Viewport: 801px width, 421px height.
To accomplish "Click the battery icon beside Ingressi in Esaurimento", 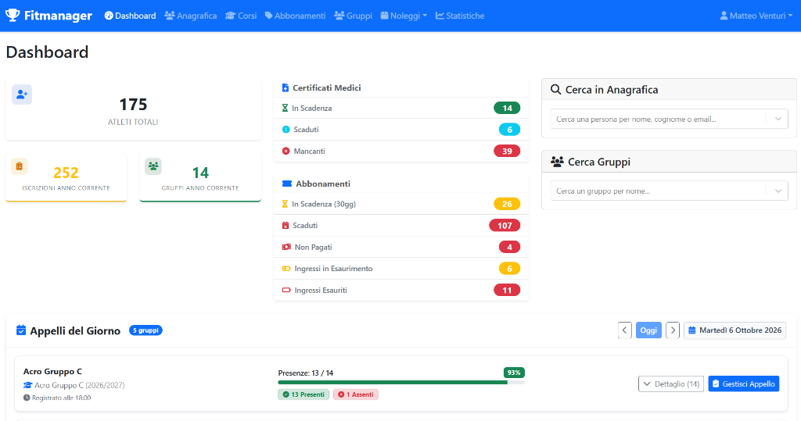I will (286, 269).
